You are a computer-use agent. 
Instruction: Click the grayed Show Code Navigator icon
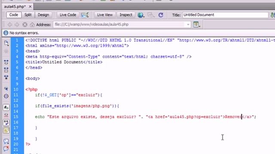point(6,51)
